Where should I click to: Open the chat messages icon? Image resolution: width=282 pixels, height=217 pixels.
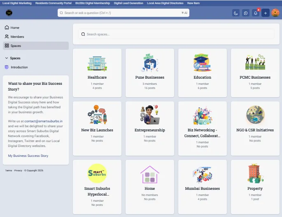coord(246,13)
